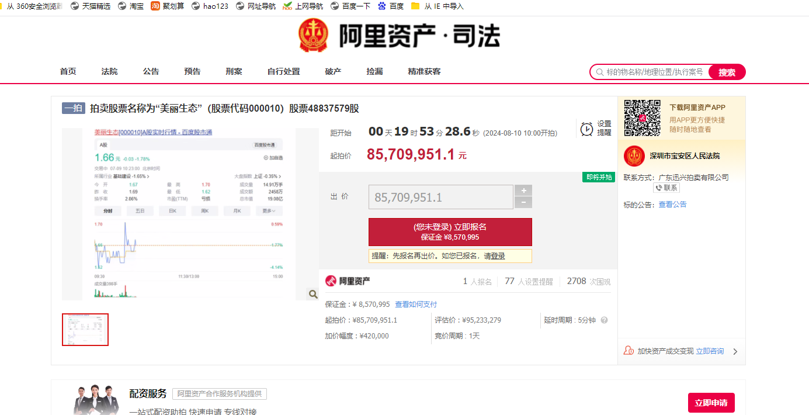
Task: Click the help icon next to 延时周期
Action: pyautogui.click(x=604, y=320)
